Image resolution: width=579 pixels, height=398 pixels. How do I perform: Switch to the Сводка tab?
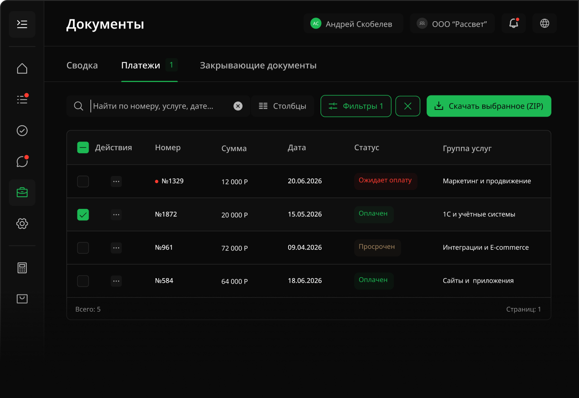pos(82,66)
